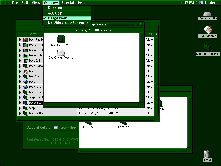Click the Trash icon
Viewport: 221px width, 166px height.
206,154
